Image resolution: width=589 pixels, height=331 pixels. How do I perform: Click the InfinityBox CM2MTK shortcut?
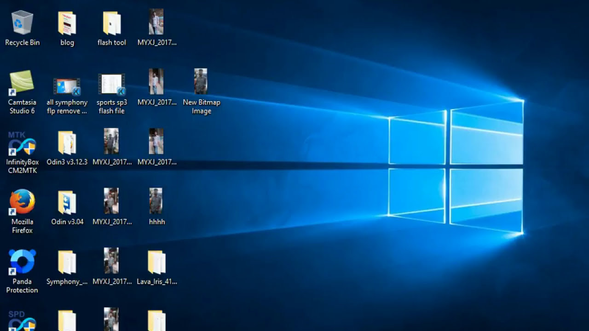pos(22,144)
